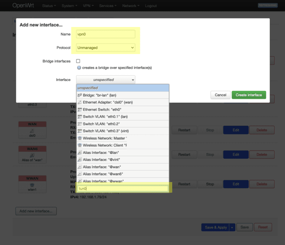Click the green Create interface button
Image resolution: width=285 pixels, height=245 pixels.
pyautogui.click(x=249, y=95)
